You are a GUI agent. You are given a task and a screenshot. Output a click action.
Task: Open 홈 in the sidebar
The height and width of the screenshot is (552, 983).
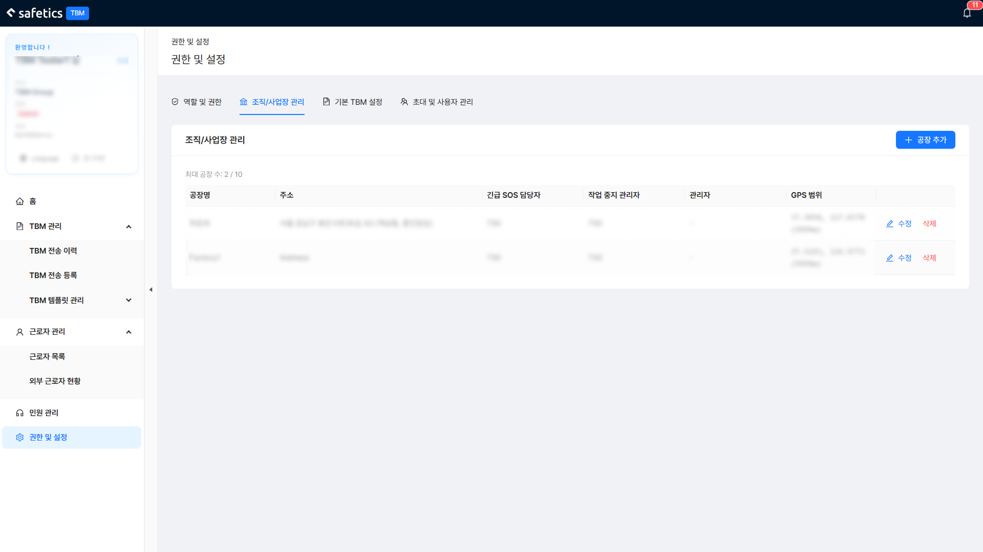(x=72, y=201)
